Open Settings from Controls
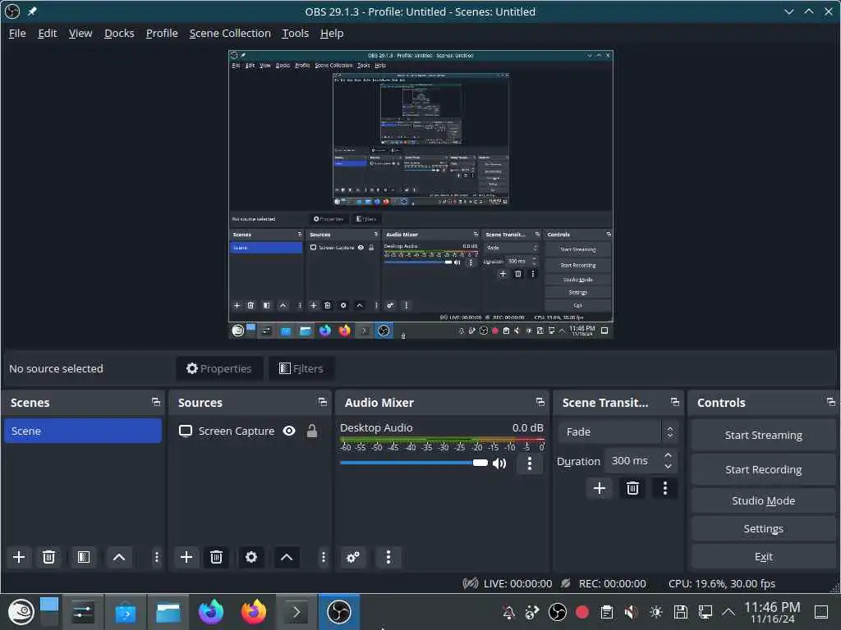Screen dimensions: 841x630 (x=763, y=529)
